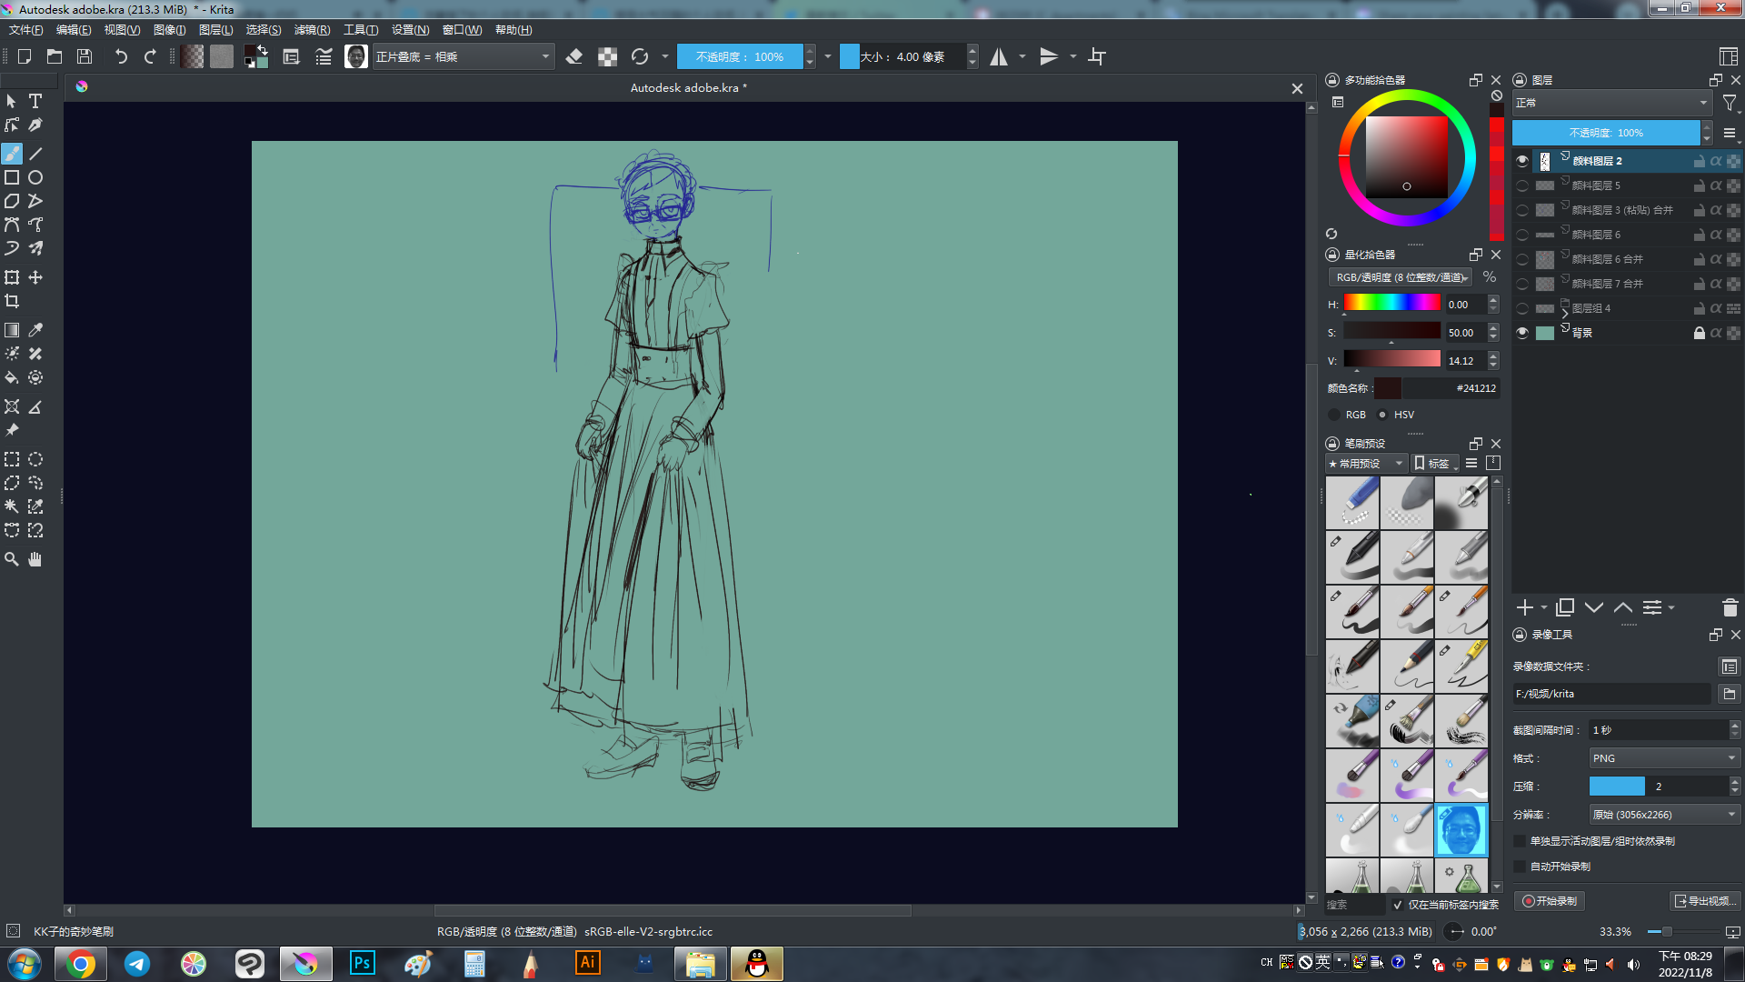The width and height of the screenshot is (1745, 982).
Task: Open the 图层(L) menu
Action: [215, 30]
